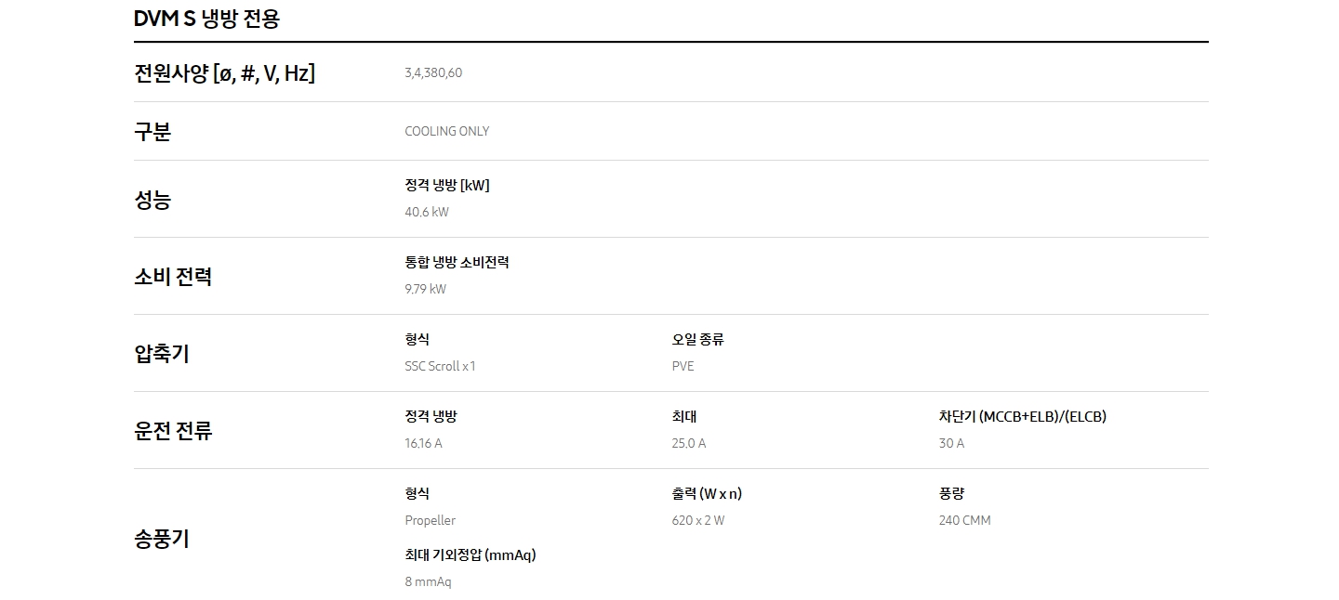Image resolution: width=1339 pixels, height=600 pixels.
Task: Select the 16.16 A rated current value
Action: (x=424, y=443)
